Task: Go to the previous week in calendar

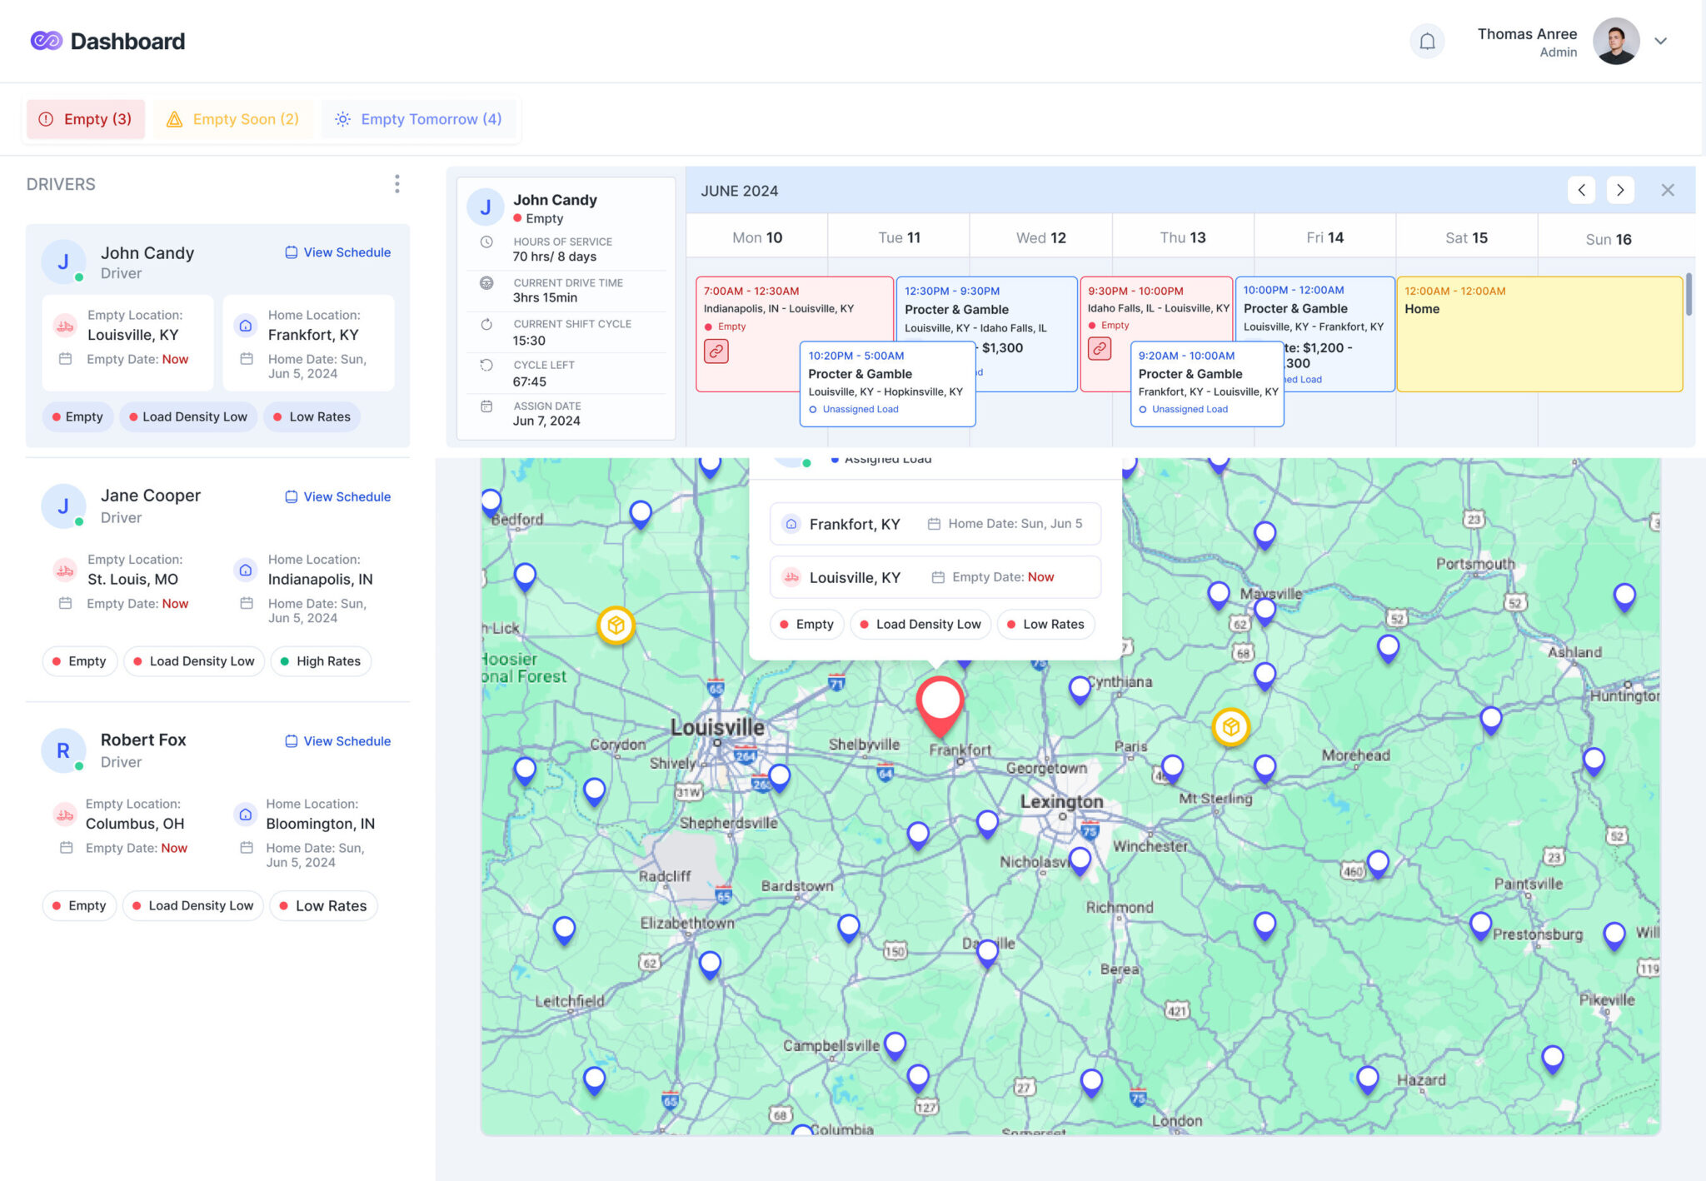Action: 1581,190
